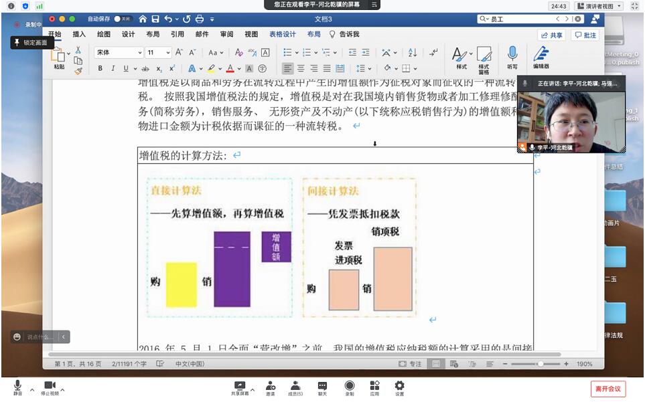Screen dimensions: 645x402
Task: Open the Styles pane 样式窗格
Action: [484, 60]
